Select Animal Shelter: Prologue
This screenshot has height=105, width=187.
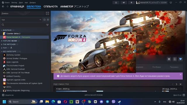(x=17, y=58)
